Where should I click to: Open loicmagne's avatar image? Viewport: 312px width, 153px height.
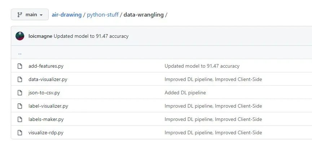click(x=20, y=36)
